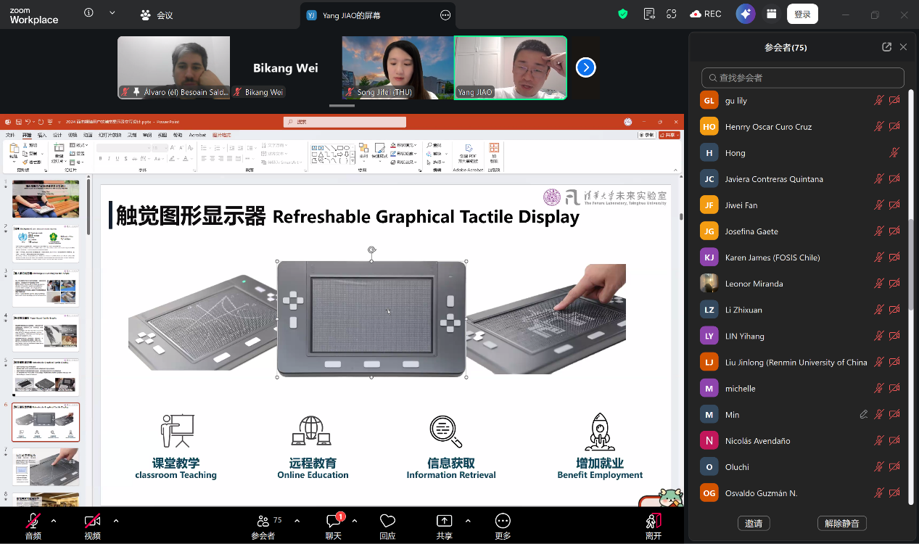Click the green security shield icon
The width and height of the screenshot is (919, 544).
(x=622, y=14)
